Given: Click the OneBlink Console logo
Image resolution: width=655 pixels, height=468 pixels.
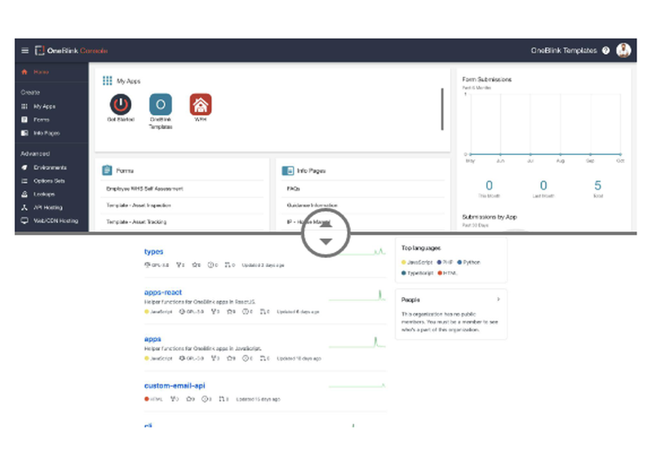Looking at the screenshot, I should pos(71,50).
